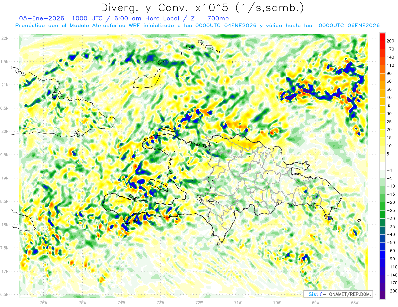Select the red swatch at the color scale top
The height and width of the screenshot is (307, 398).
(382, 37)
